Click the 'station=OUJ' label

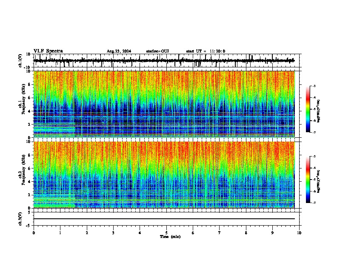point(157,51)
